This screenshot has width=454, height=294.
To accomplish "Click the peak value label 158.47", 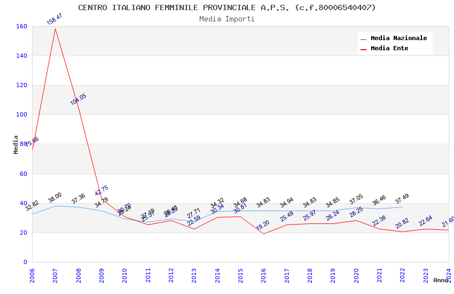I will click(54, 19).
